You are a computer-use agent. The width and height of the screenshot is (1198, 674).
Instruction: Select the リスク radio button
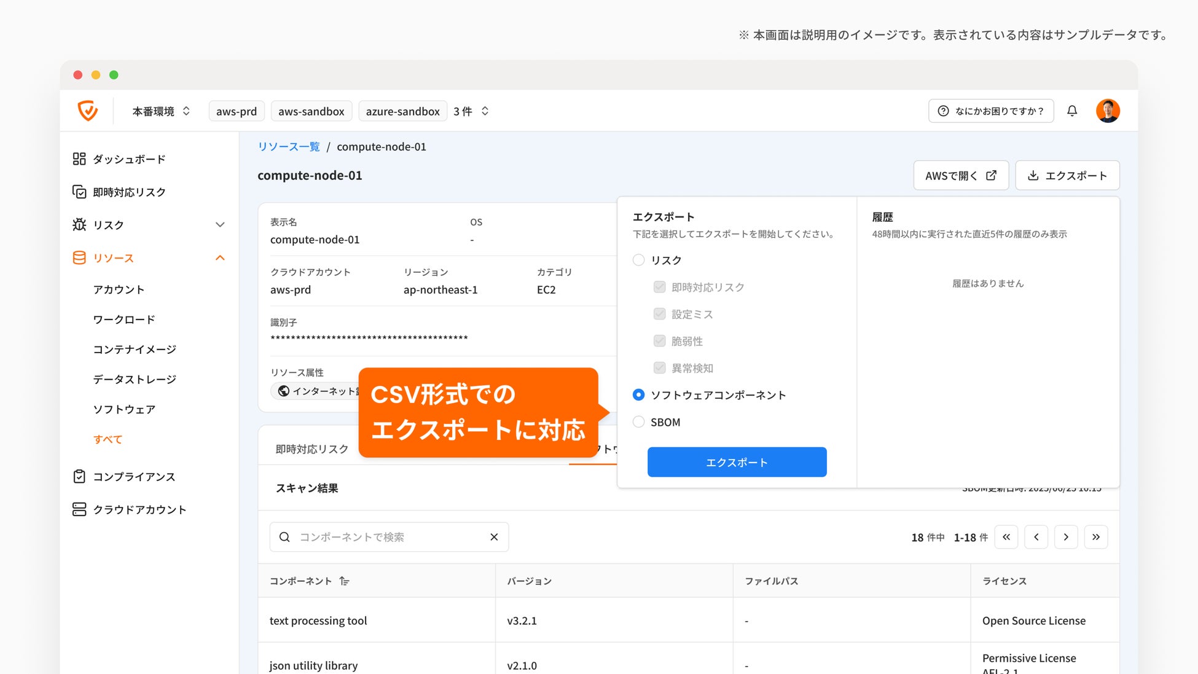639,260
